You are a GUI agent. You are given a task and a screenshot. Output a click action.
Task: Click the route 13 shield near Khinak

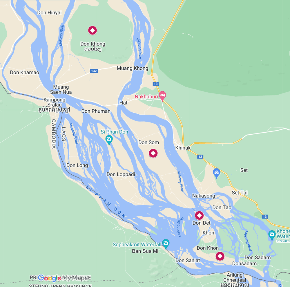tap(200, 157)
